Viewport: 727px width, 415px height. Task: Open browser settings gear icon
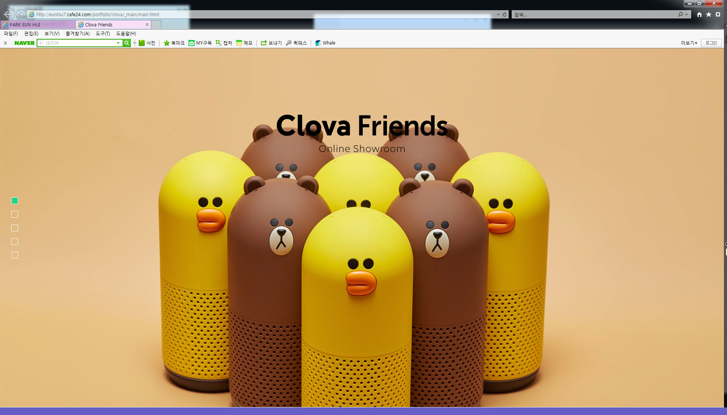tap(718, 14)
